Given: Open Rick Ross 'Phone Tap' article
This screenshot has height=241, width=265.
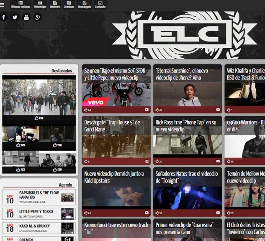Looking at the screenshot, I should 186,126.
